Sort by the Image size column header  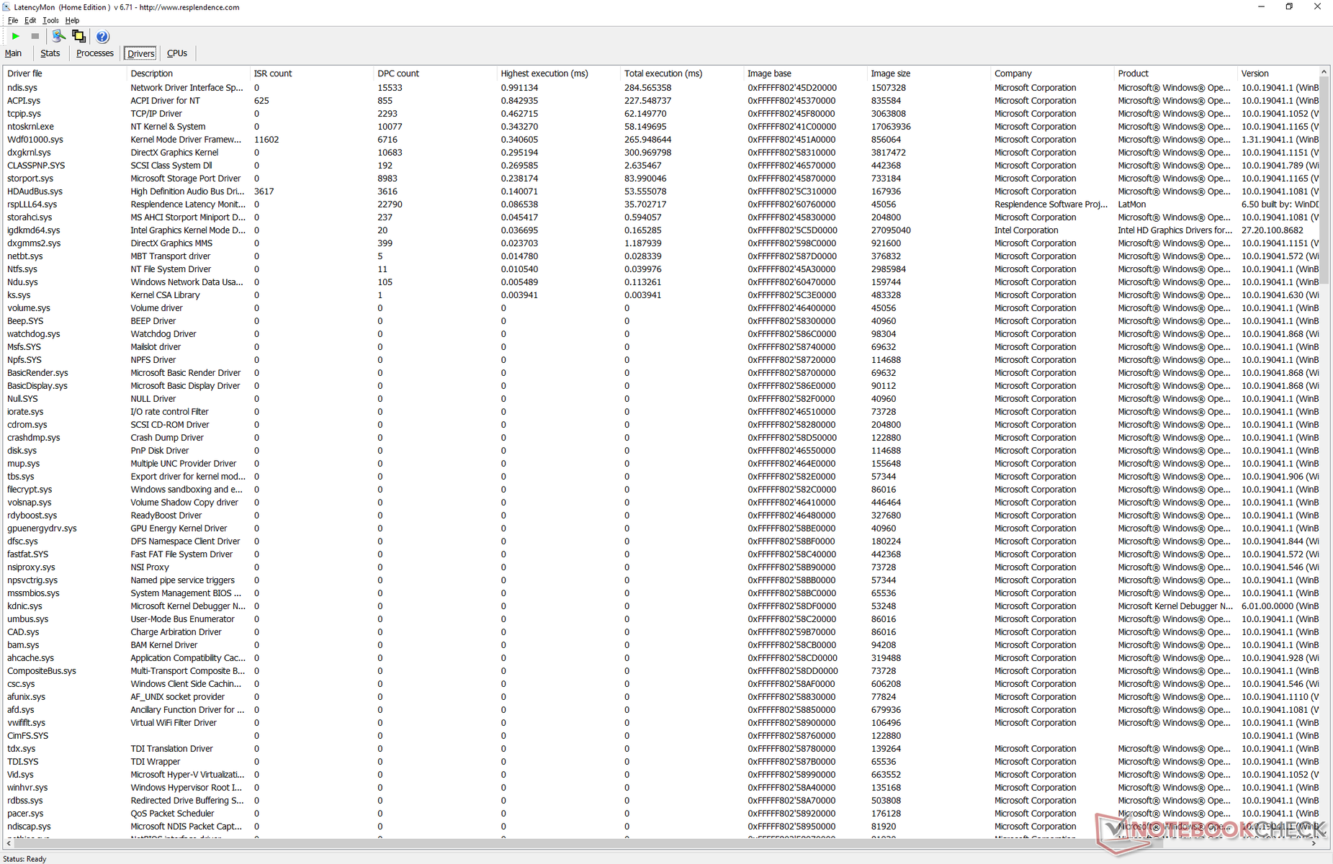929,73
